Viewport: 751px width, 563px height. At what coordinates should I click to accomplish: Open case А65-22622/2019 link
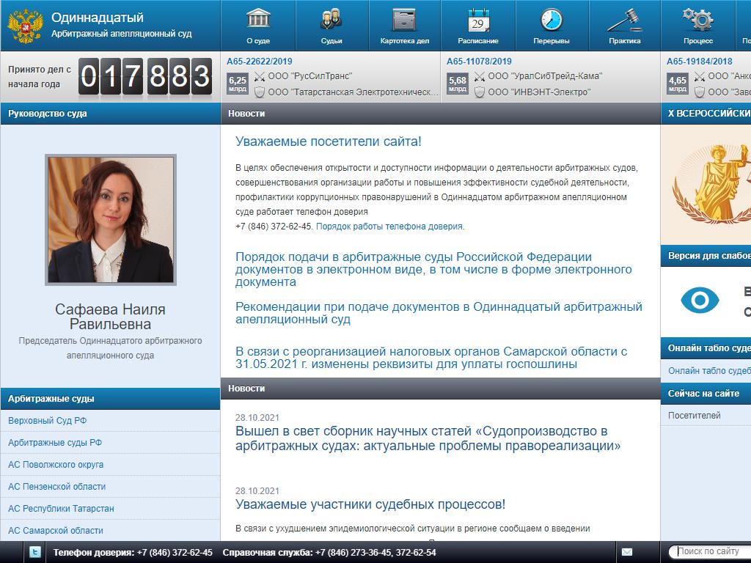click(260, 62)
